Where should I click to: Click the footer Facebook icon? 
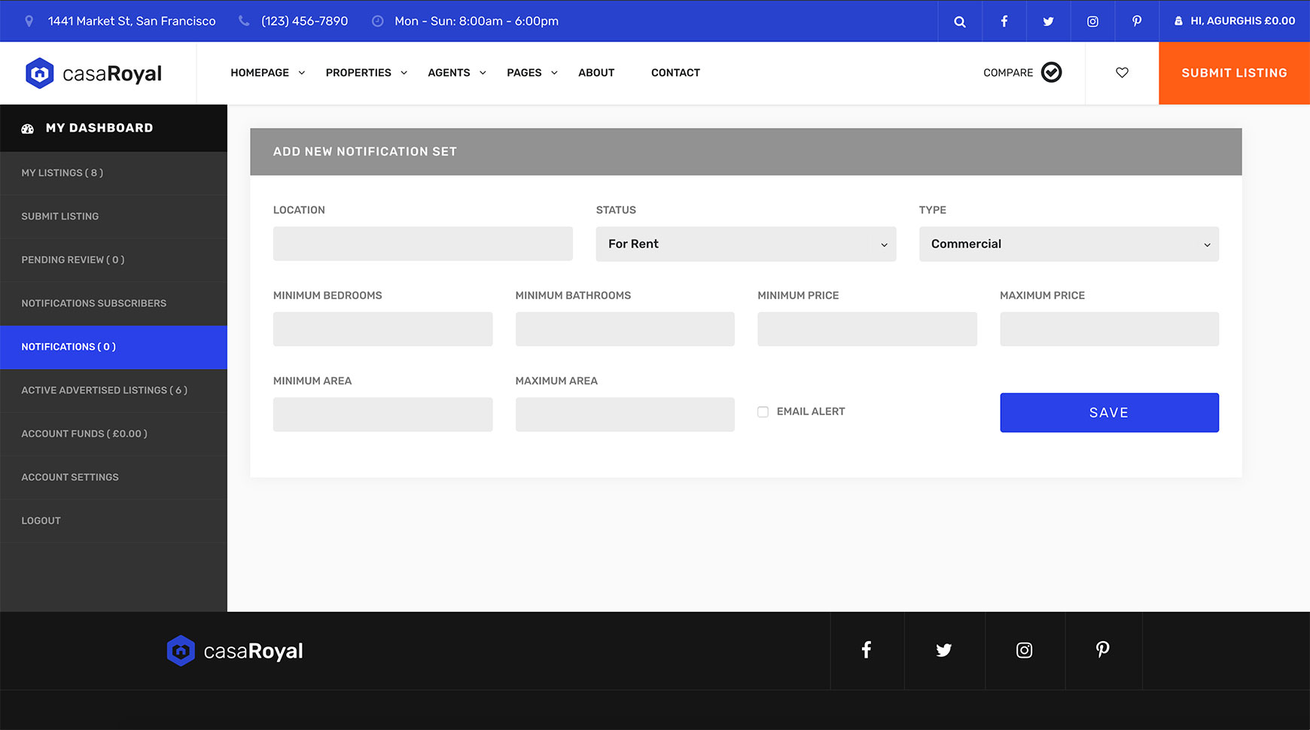point(867,649)
